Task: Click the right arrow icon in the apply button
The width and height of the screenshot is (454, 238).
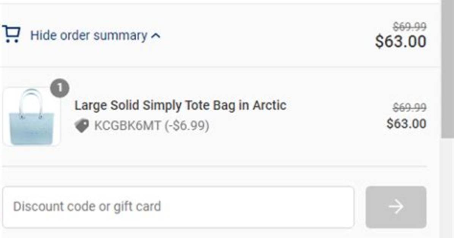Action: click(x=396, y=207)
